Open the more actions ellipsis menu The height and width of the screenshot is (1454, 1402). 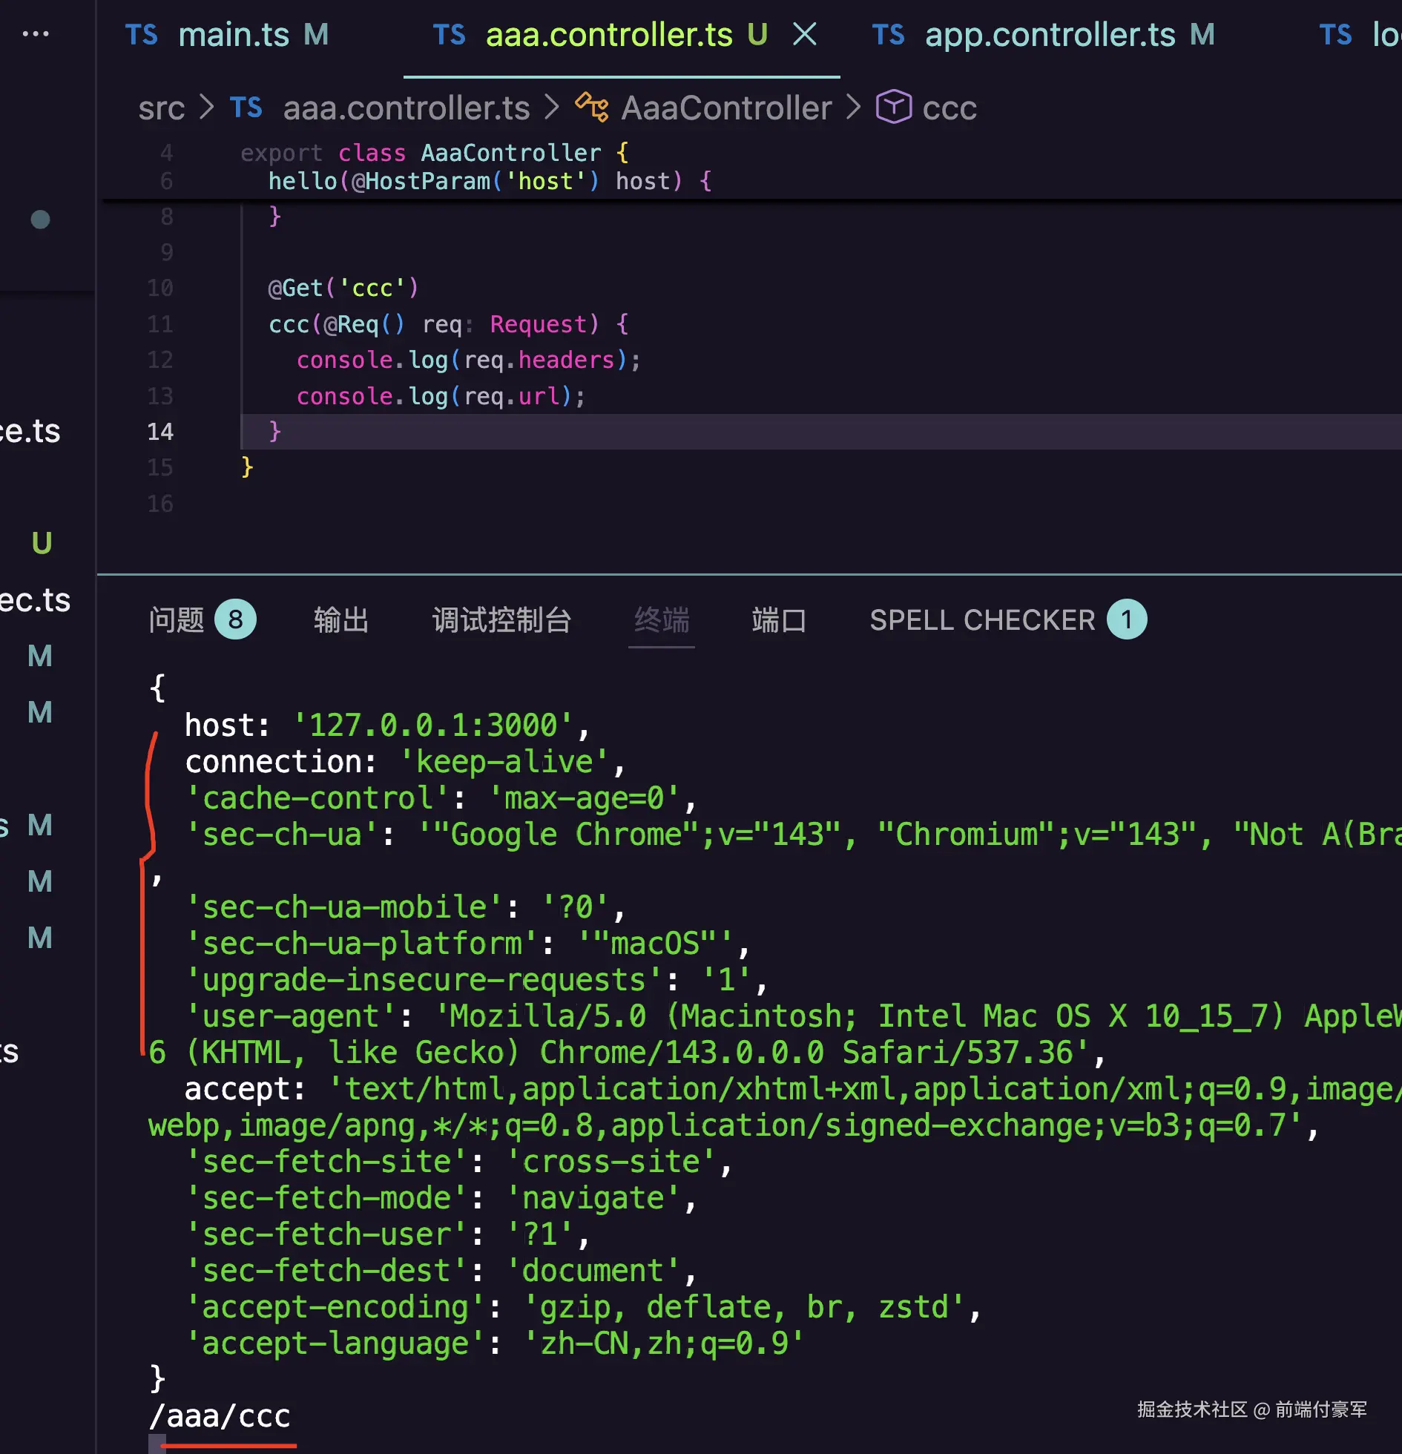pos(36,33)
